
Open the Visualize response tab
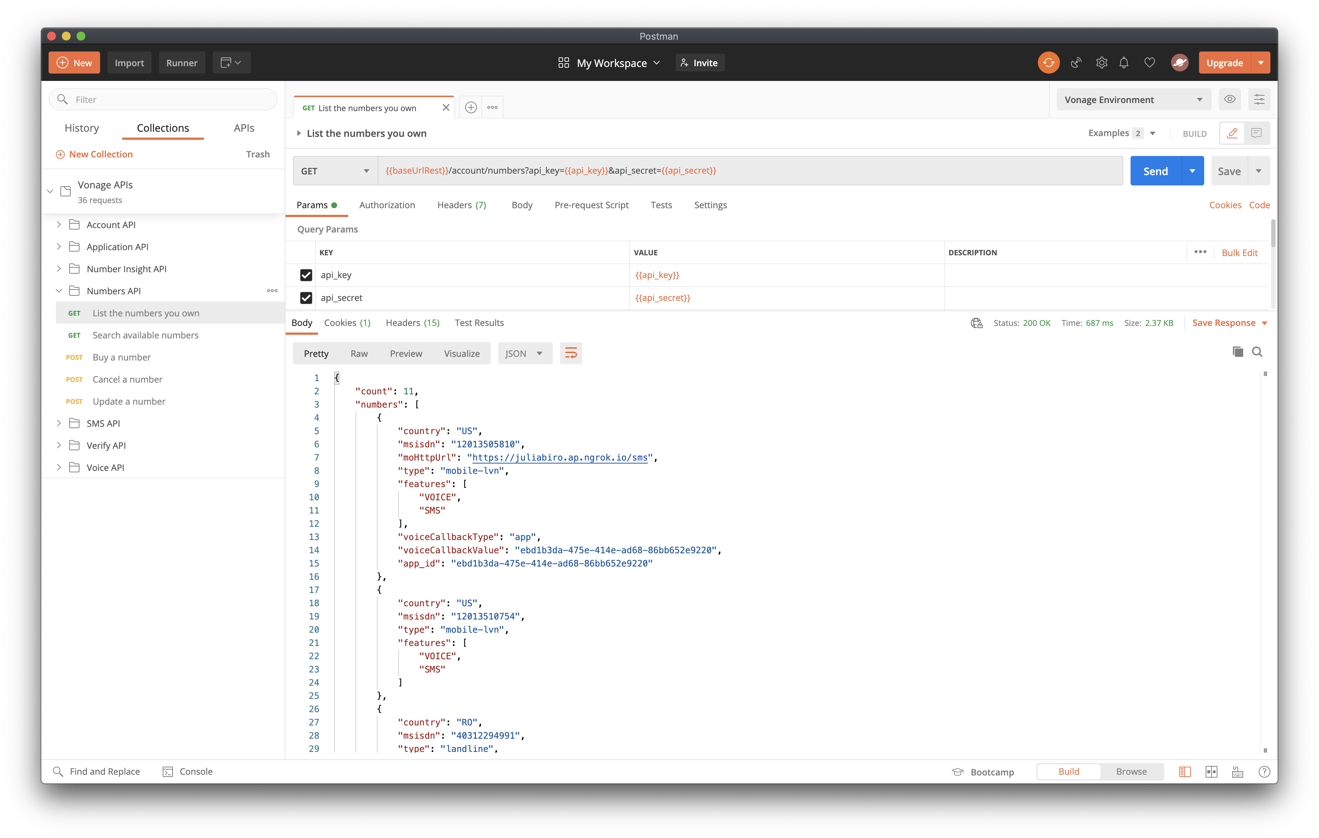pos(462,354)
